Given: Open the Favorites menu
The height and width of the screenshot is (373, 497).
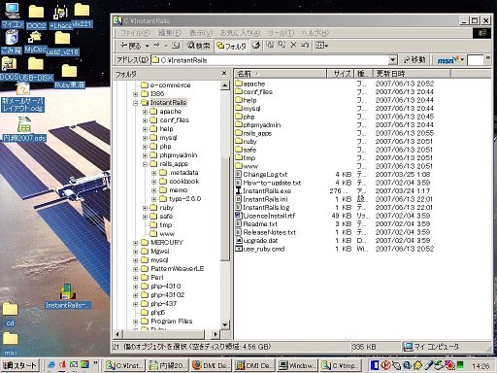Looking at the screenshot, I should [x=240, y=33].
